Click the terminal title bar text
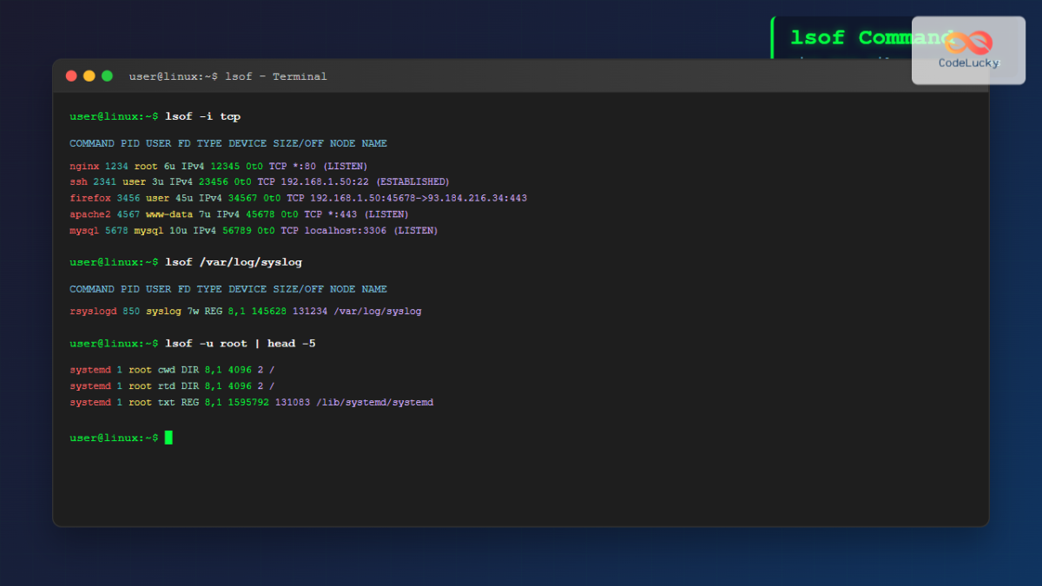This screenshot has width=1042, height=586. (x=228, y=76)
